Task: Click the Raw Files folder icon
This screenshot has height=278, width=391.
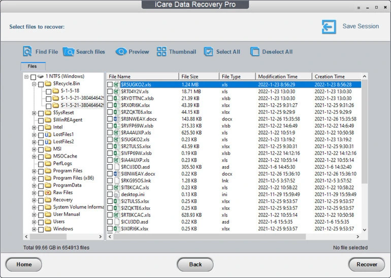Action: pos(48,193)
